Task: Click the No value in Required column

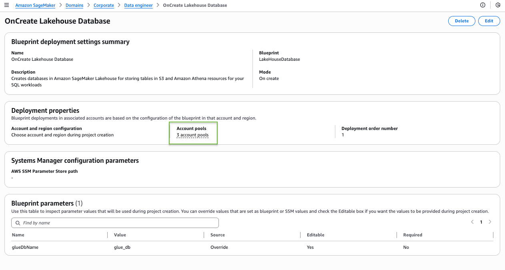Action: 406,247
